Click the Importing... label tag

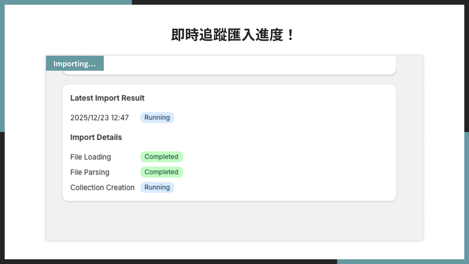pyautogui.click(x=75, y=63)
